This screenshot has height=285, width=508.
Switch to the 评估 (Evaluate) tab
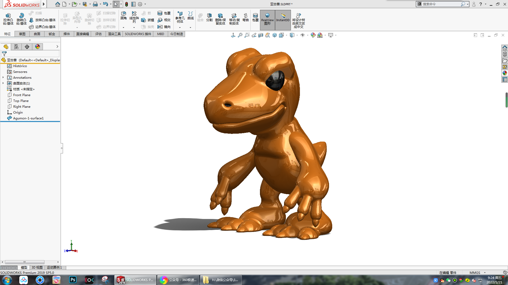(98, 34)
